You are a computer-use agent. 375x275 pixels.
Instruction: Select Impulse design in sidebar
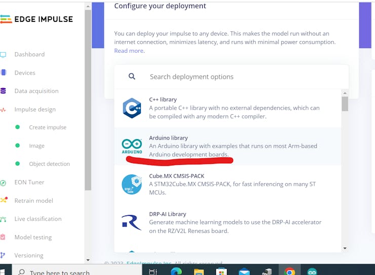pos(35,110)
